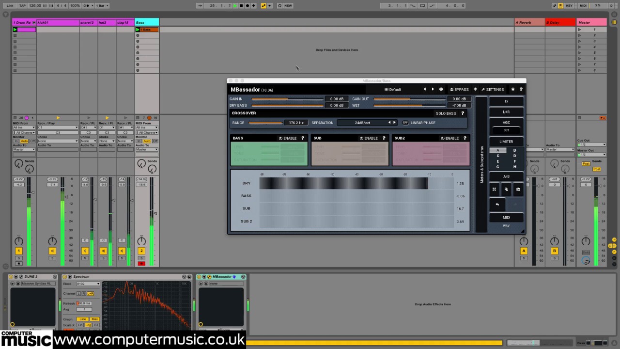Click the A/B compare button

(x=506, y=176)
